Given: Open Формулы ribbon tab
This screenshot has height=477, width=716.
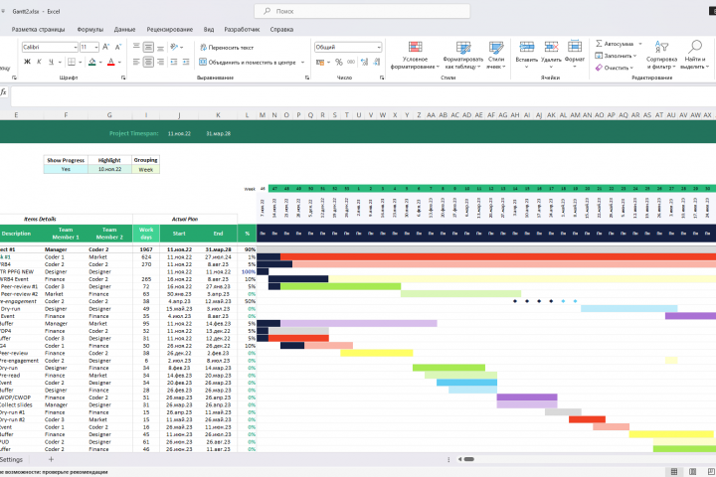Looking at the screenshot, I should pyautogui.click(x=89, y=29).
